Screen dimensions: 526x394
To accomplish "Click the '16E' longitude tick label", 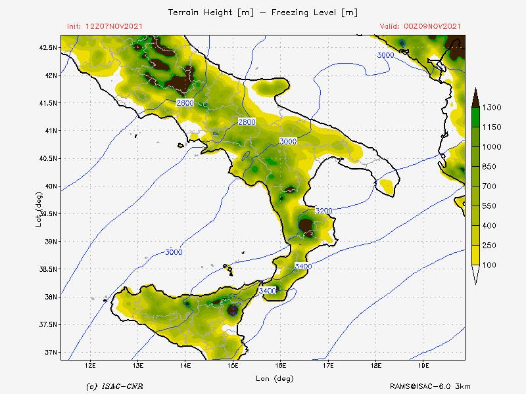I will point(281,365).
